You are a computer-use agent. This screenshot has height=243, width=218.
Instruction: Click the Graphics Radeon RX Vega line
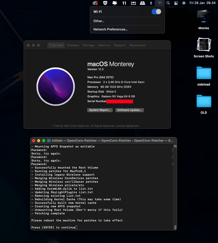(x=111, y=96)
